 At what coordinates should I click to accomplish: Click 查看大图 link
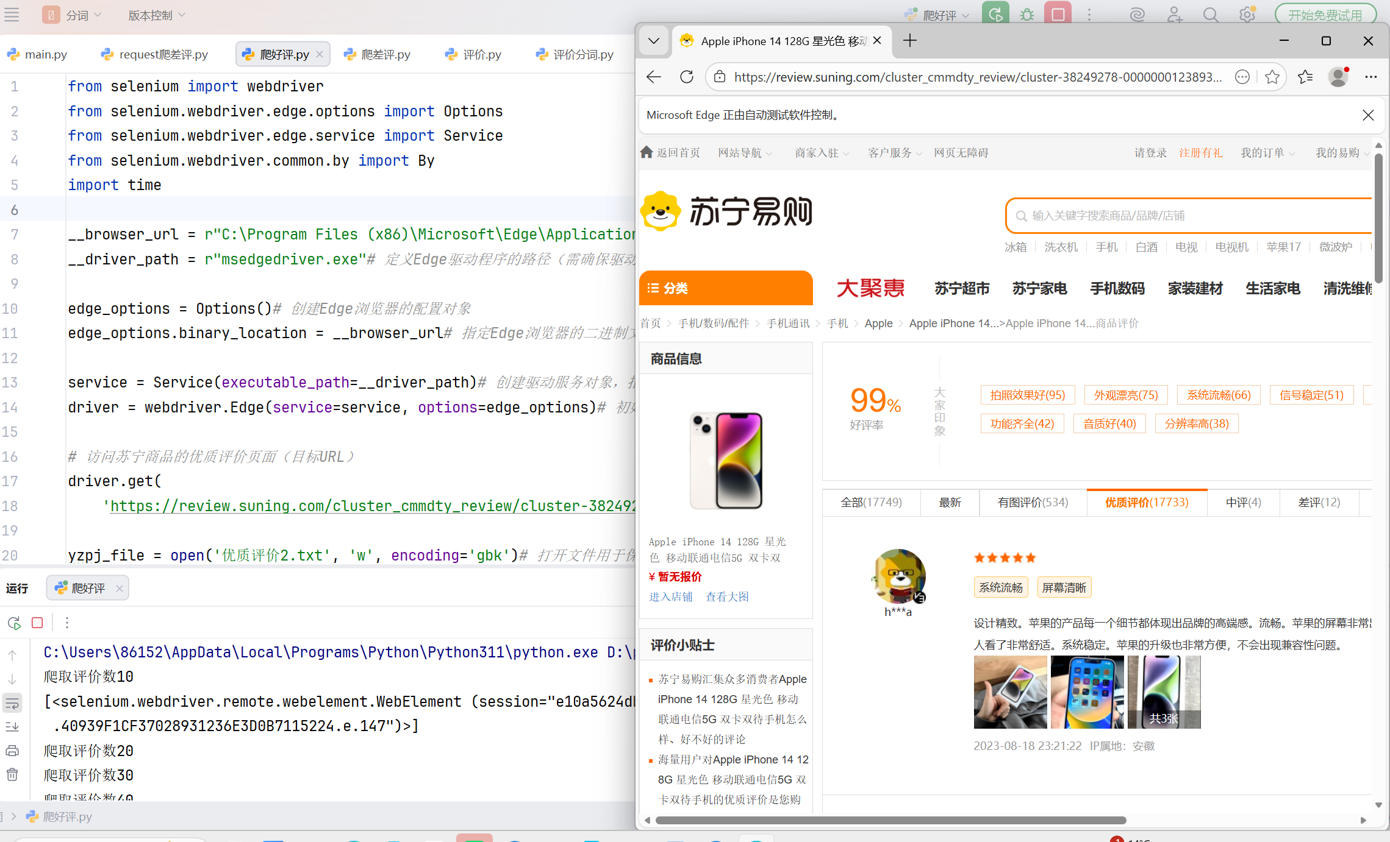tap(727, 597)
